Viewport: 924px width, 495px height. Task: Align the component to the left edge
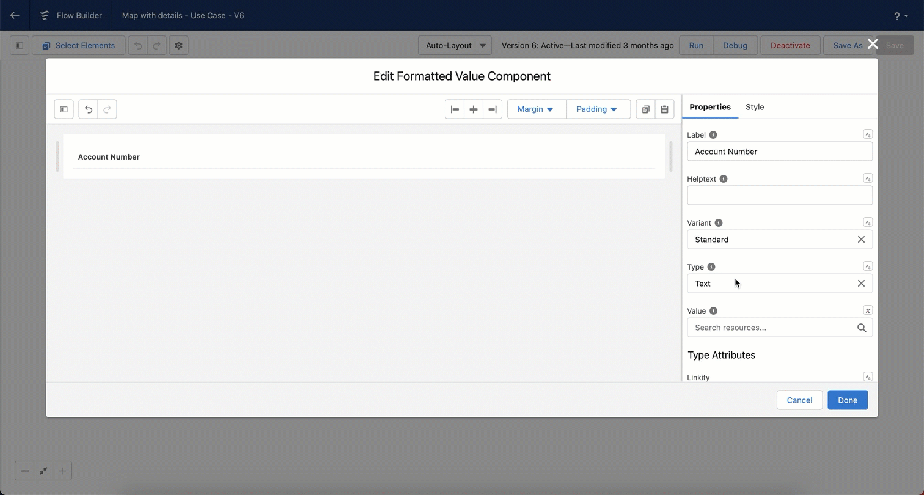point(455,109)
